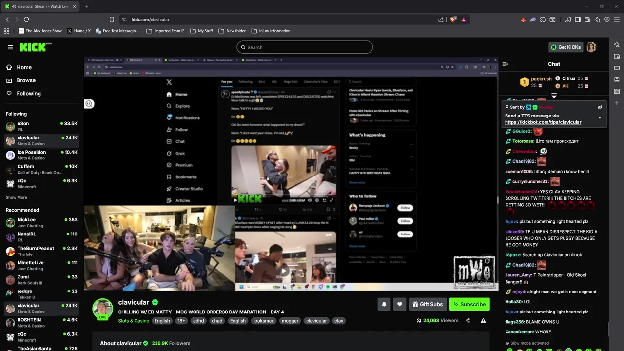Subscribe to clavicular channel
Viewport: 624px width, 351px height.
[x=469, y=304]
